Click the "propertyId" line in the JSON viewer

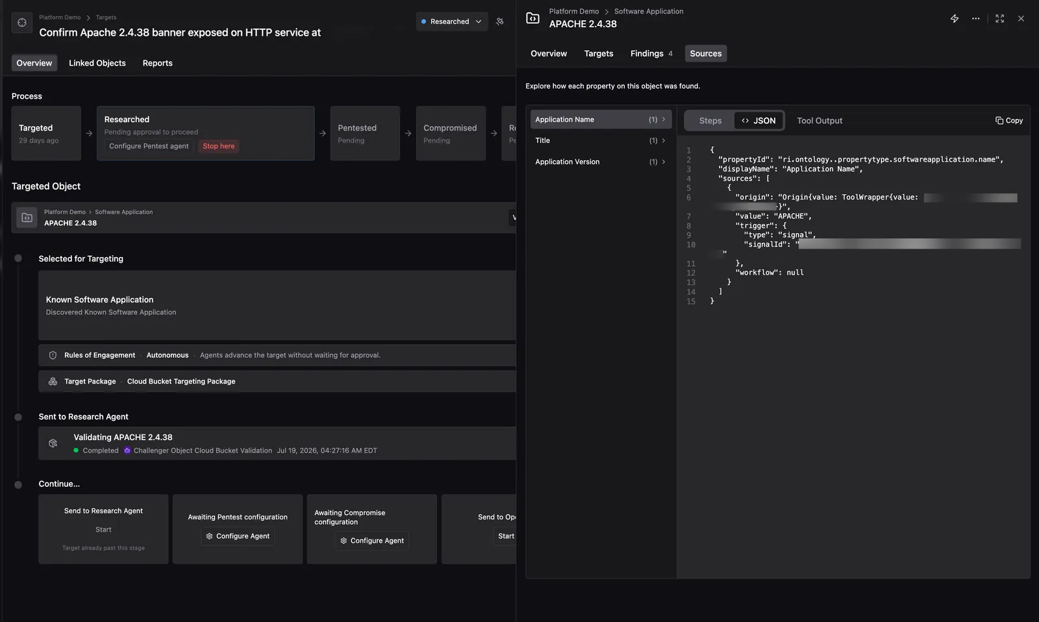pos(860,160)
